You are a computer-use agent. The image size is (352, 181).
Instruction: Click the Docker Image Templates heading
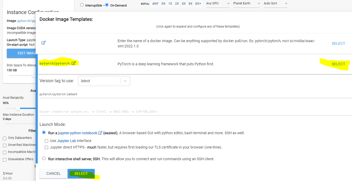click(x=66, y=19)
